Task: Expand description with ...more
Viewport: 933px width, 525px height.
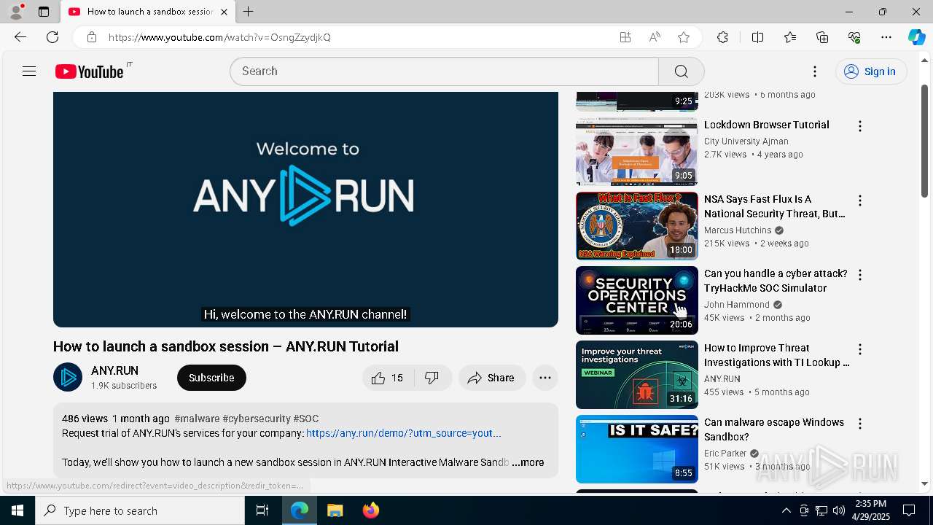Action: coord(528,462)
